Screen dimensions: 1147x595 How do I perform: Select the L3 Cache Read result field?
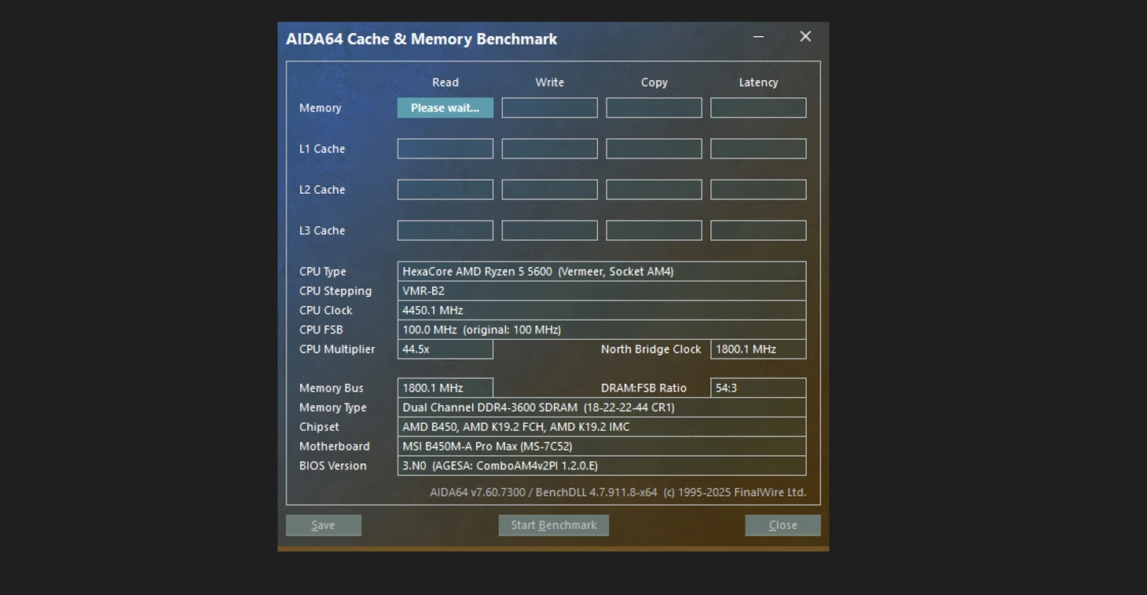(445, 230)
